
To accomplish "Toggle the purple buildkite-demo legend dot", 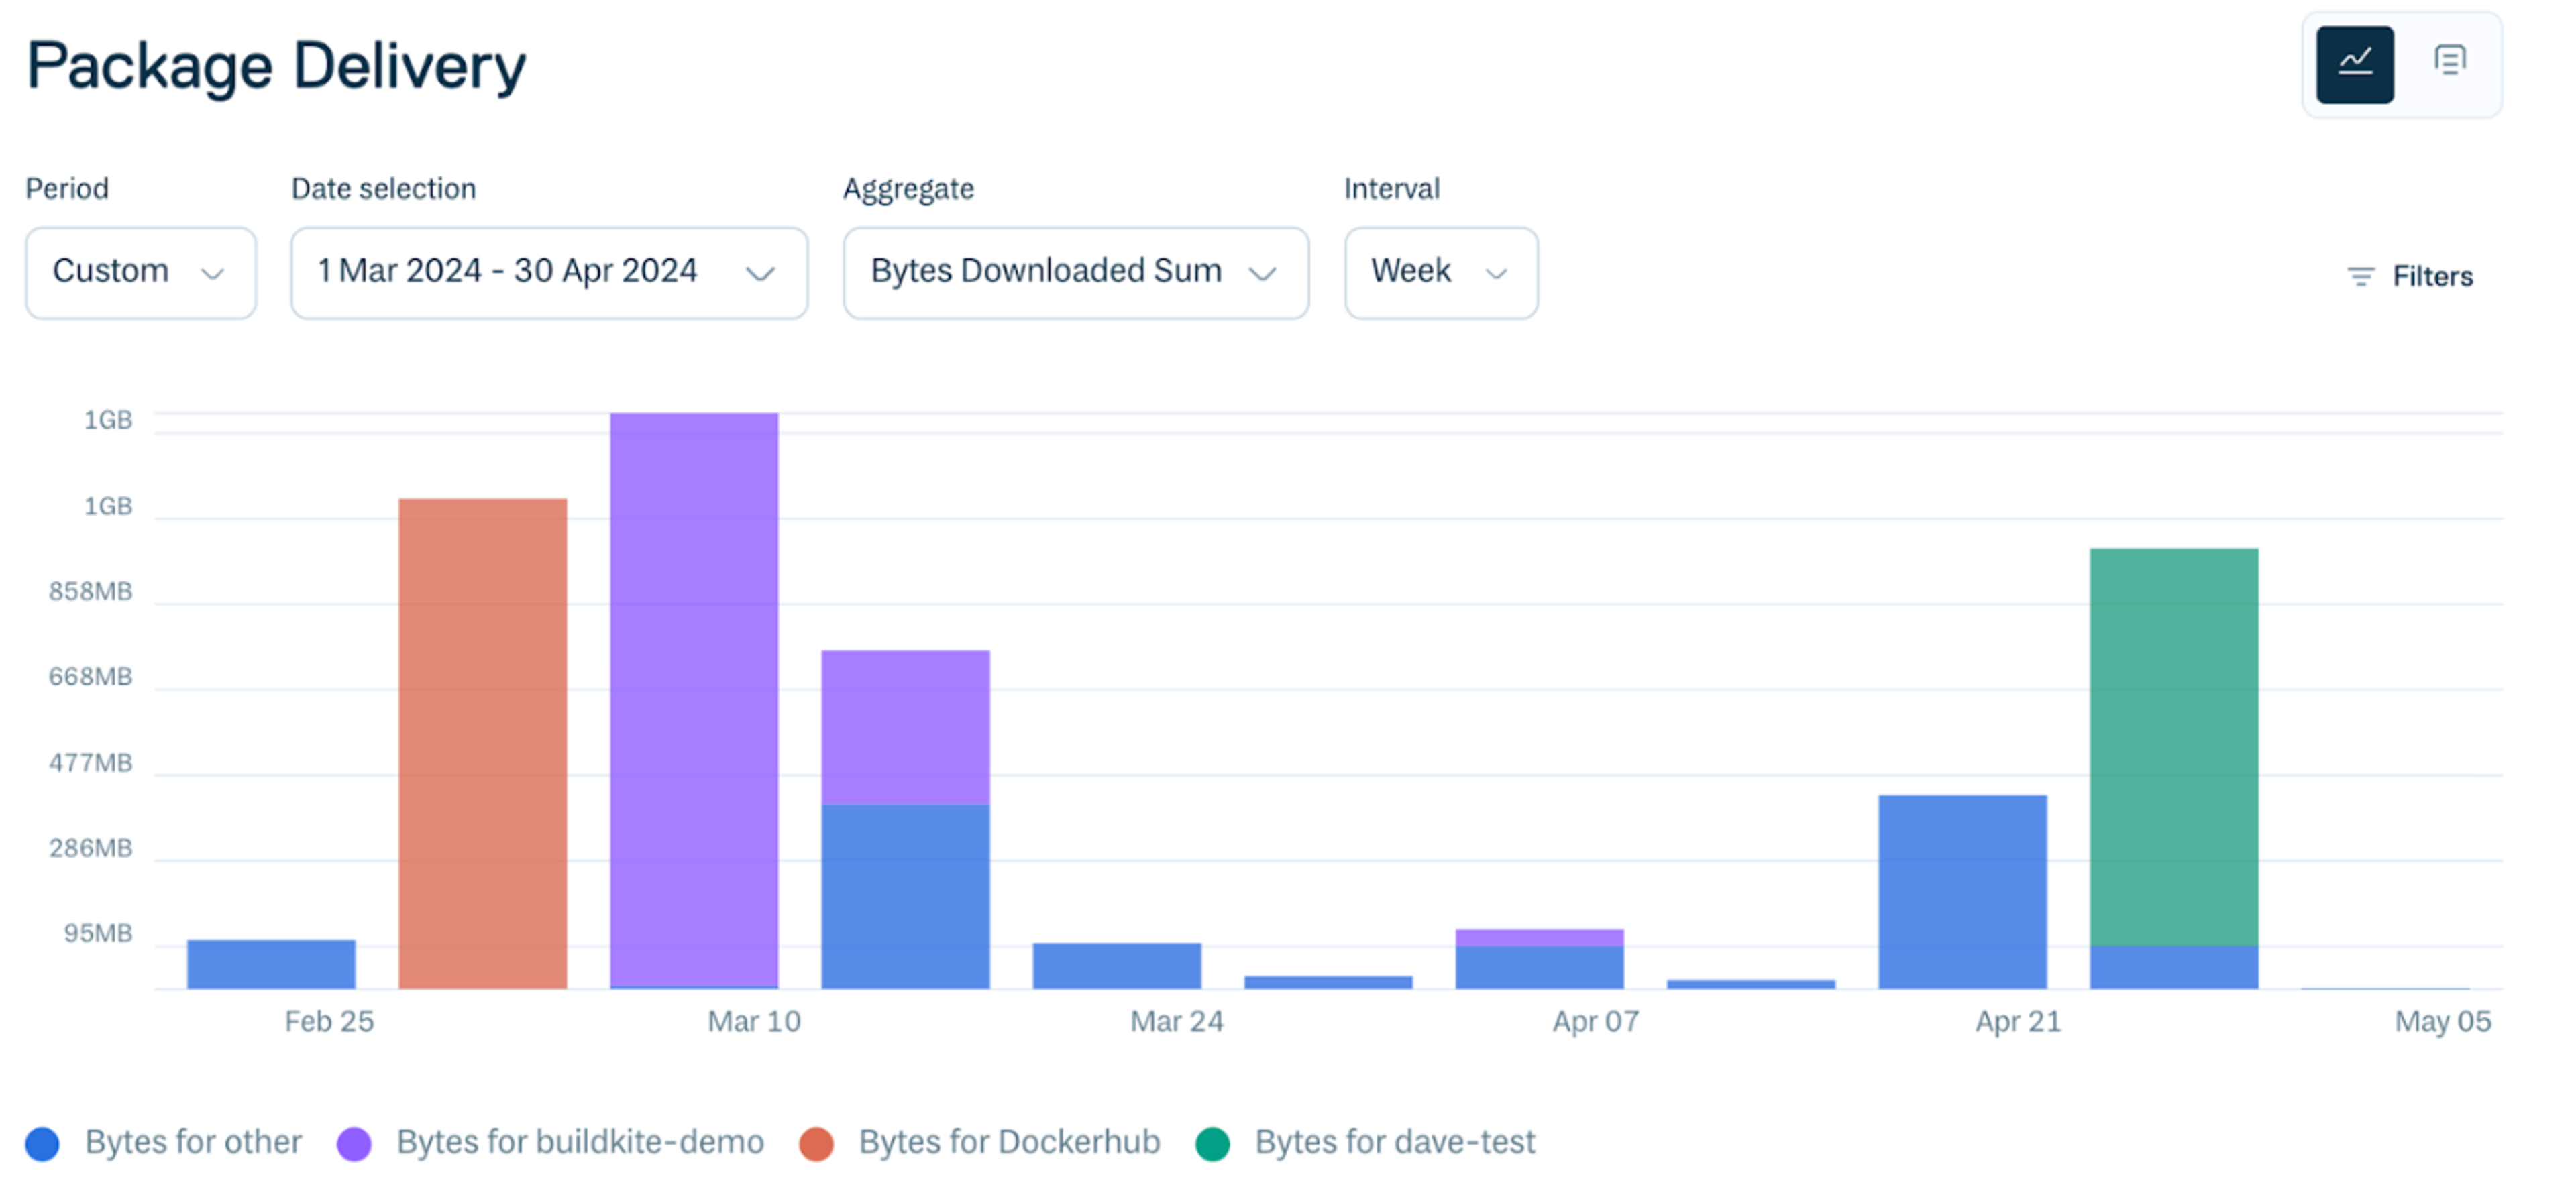I will [354, 1144].
